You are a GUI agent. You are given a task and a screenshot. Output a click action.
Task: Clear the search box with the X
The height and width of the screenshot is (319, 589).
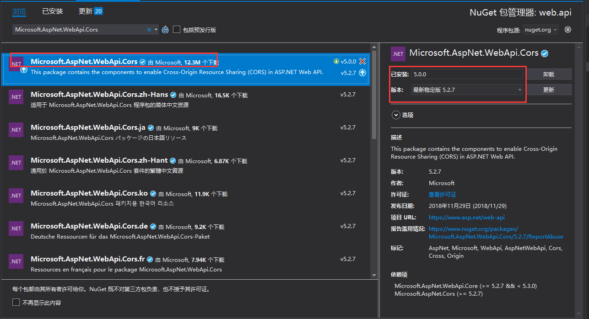pyautogui.click(x=149, y=30)
